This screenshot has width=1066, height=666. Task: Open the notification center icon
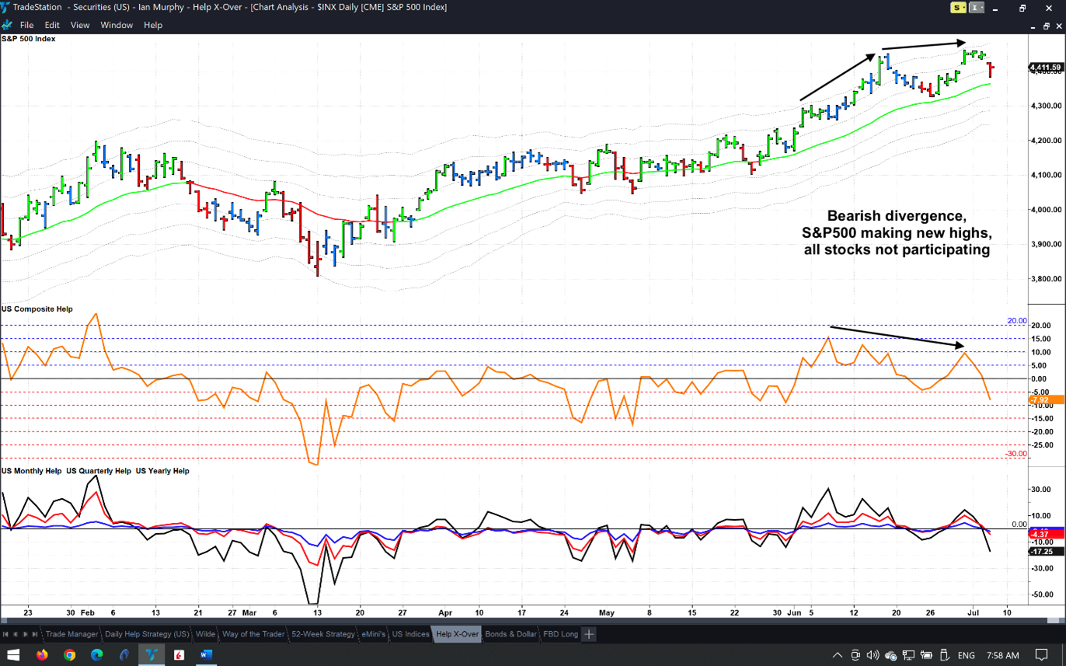pos(1042,655)
